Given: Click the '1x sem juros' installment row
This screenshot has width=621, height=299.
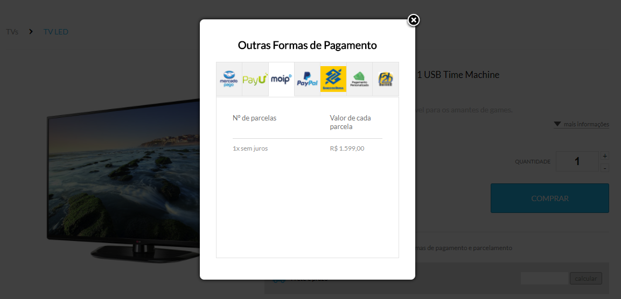Looking at the screenshot, I should (308, 149).
